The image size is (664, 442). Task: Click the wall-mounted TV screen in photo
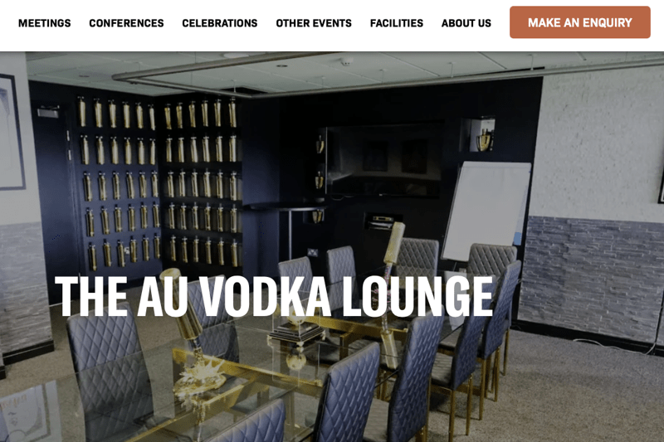(383, 160)
